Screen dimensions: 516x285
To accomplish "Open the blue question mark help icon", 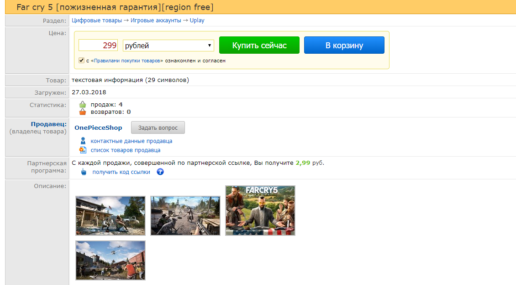I will pos(160,172).
